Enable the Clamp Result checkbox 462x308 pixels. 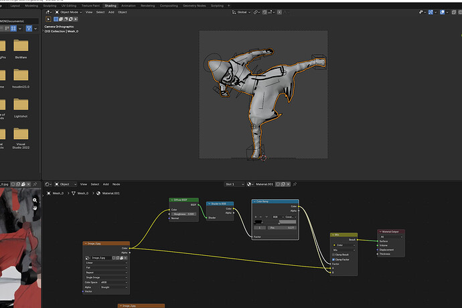(333, 255)
